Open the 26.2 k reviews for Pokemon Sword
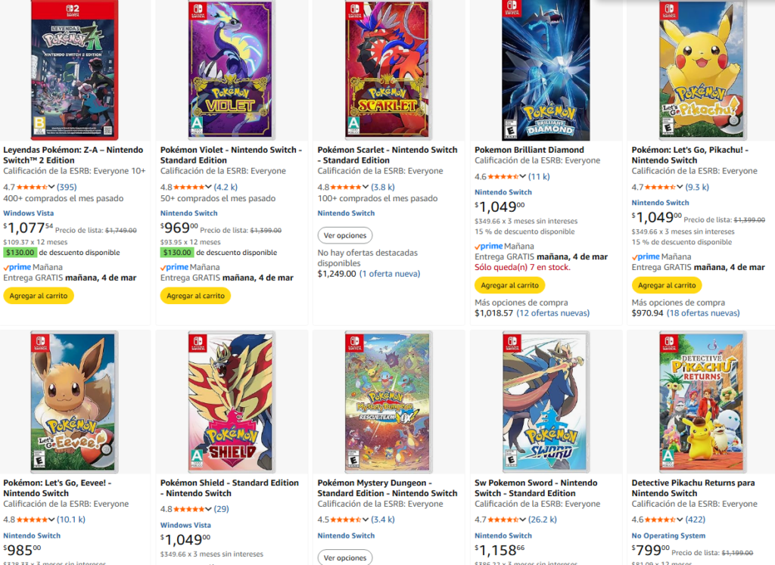 542,520
